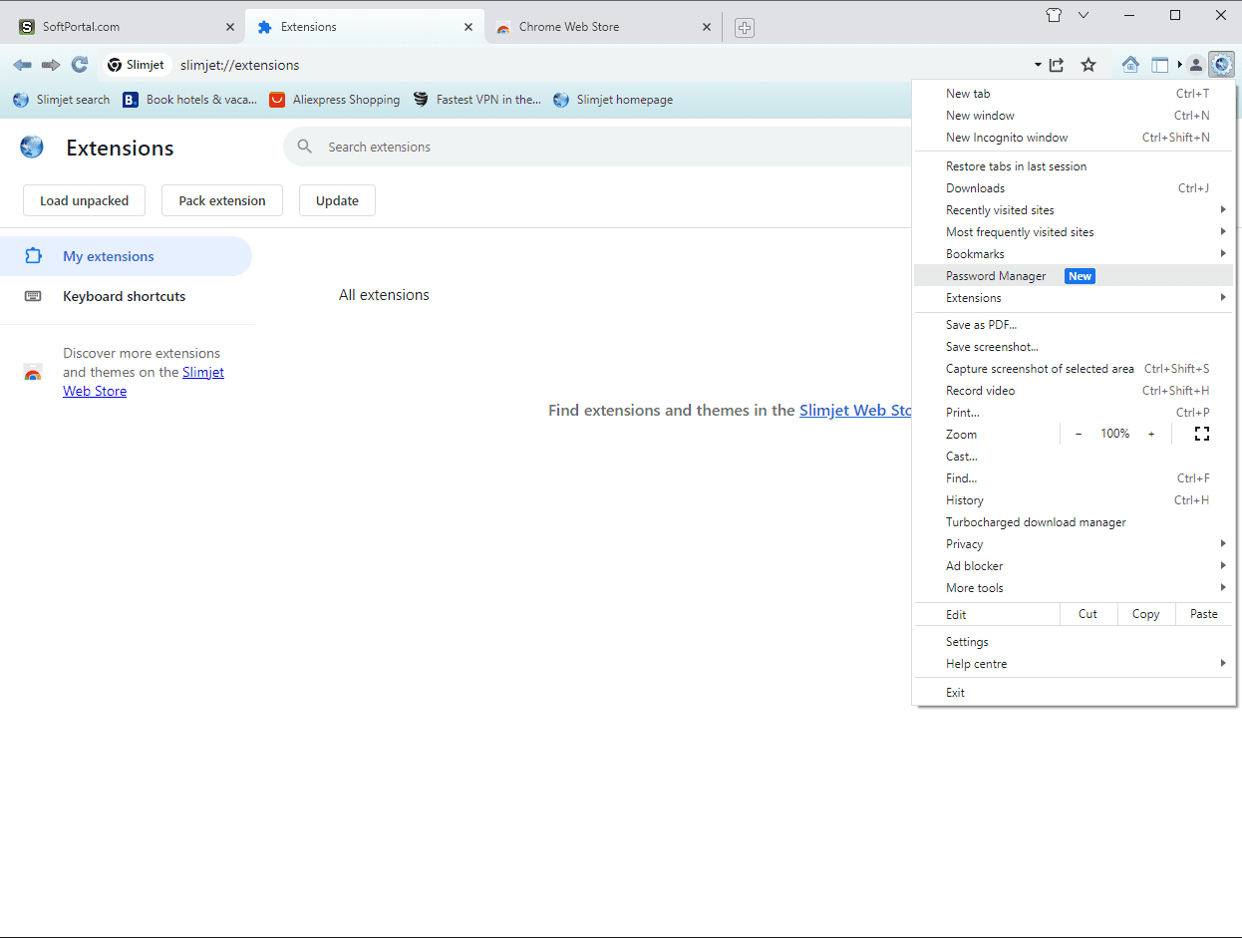Close the Chrome Web Store tab

click(x=707, y=27)
